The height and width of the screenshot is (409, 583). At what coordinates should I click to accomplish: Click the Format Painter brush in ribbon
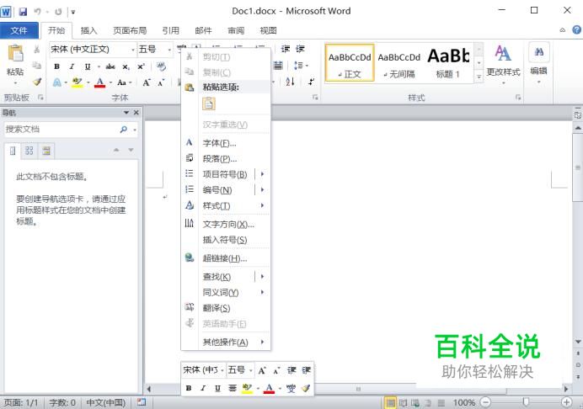coord(37,82)
